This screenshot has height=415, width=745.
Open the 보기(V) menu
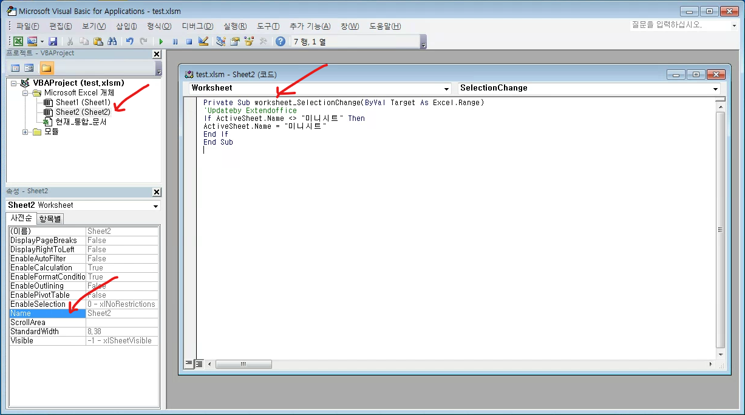tap(94, 26)
